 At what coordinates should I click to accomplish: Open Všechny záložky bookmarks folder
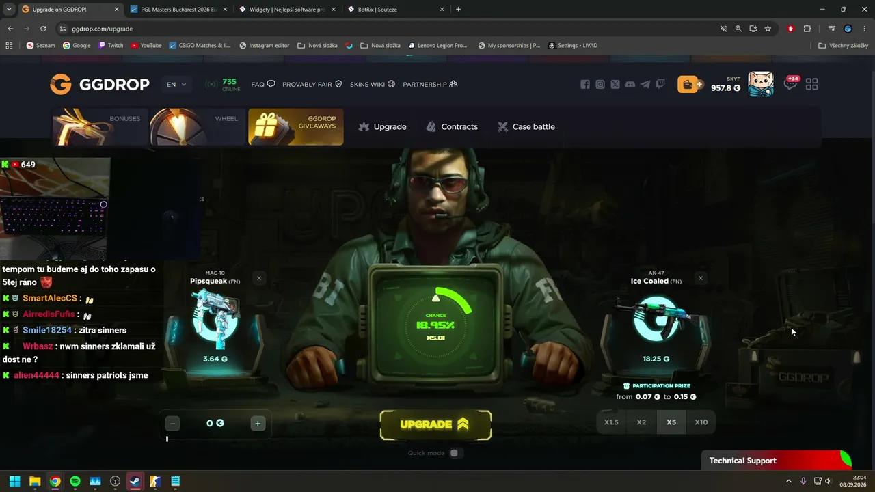coord(844,46)
